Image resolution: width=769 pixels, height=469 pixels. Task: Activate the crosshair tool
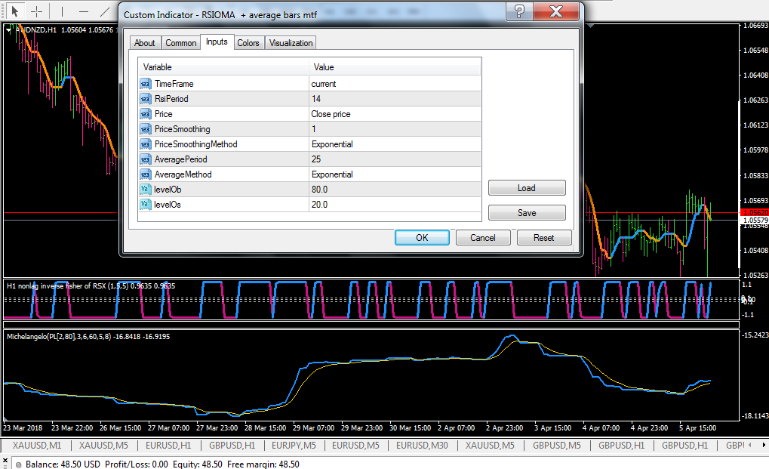coord(36,11)
